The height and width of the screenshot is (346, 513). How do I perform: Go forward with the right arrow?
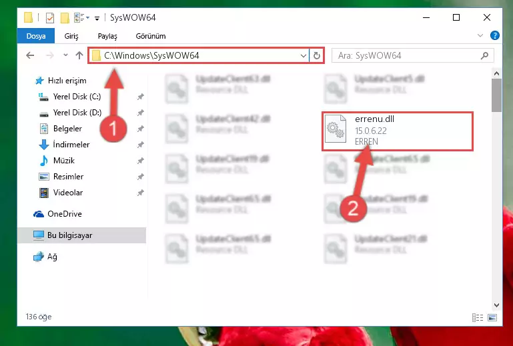pyautogui.click(x=50, y=55)
